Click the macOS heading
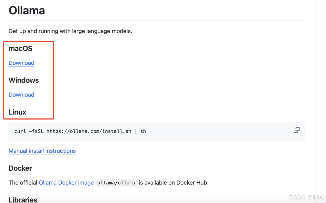 (x=21, y=48)
